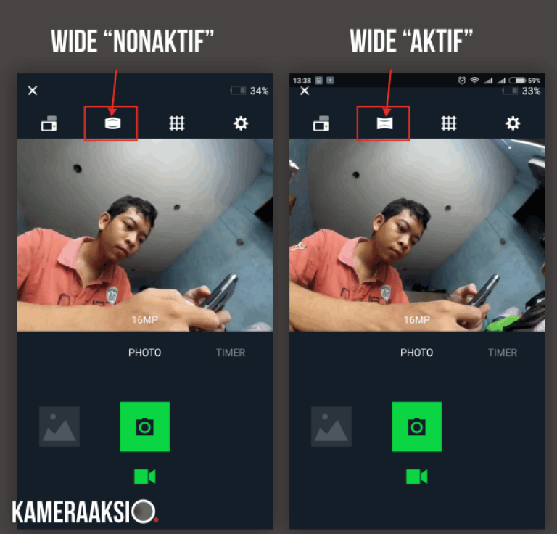Tap camera switch icon in right screen
This screenshot has width=557, height=534.
click(x=321, y=123)
